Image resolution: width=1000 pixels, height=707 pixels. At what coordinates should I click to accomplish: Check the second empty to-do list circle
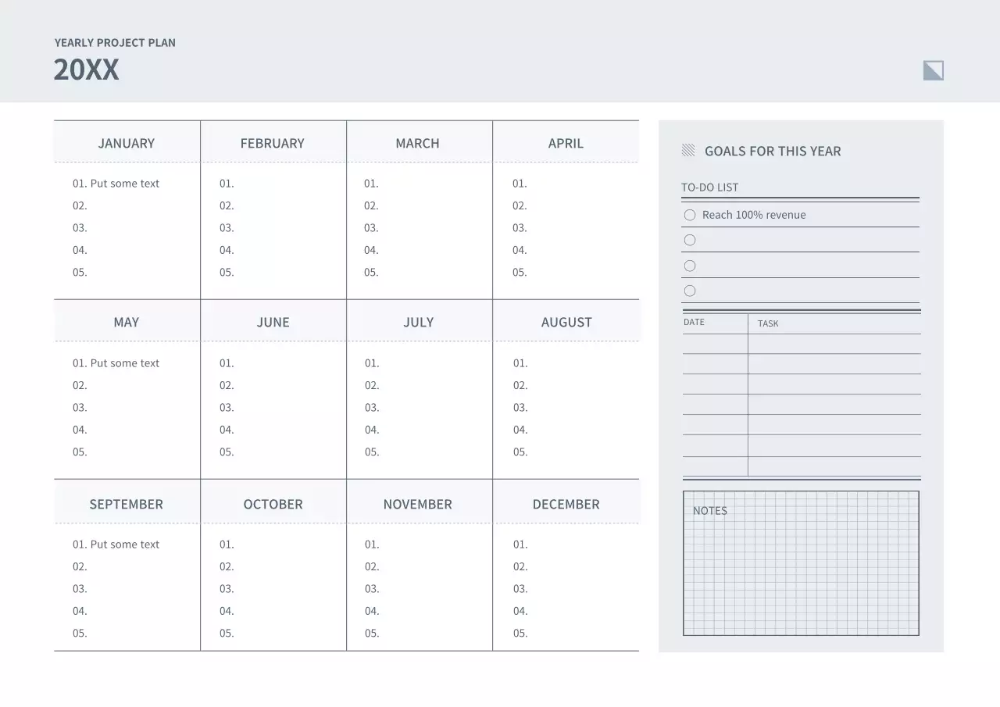(690, 240)
